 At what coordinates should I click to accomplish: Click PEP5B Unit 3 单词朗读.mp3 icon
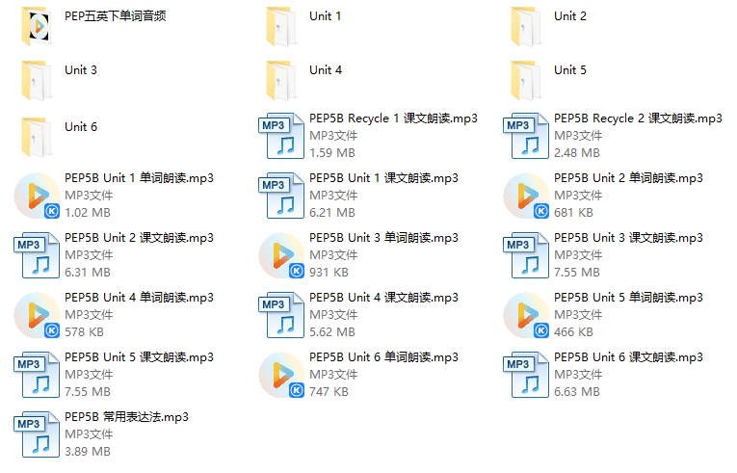point(281,255)
